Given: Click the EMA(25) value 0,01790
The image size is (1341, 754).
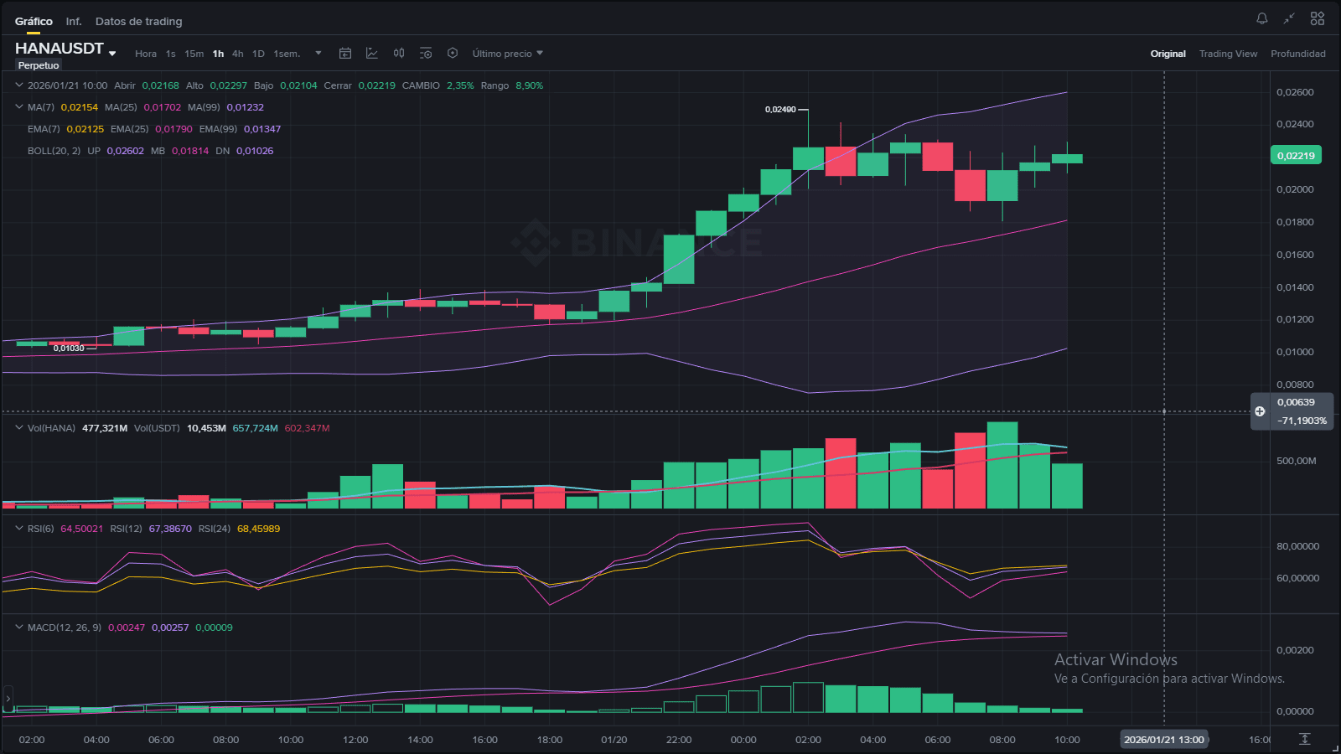Looking at the screenshot, I should point(173,129).
